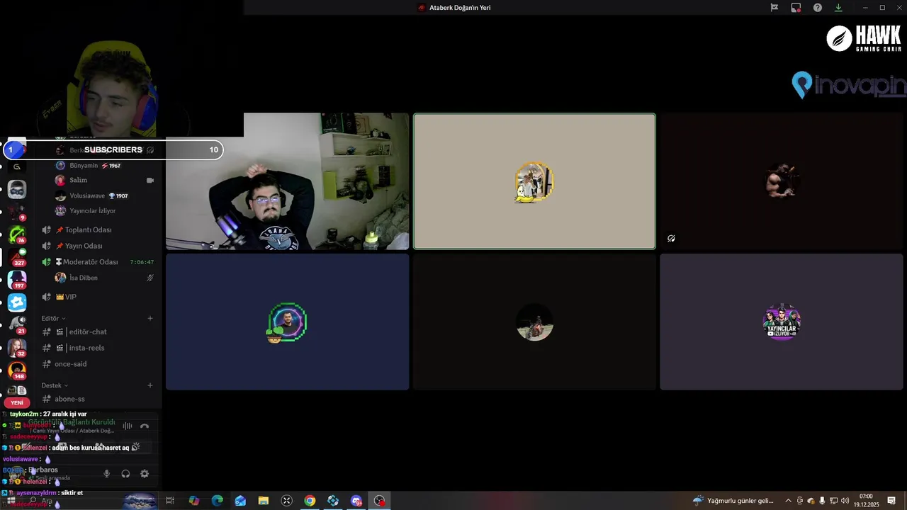The width and height of the screenshot is (907, 510).
Task: Open the weather widget Yağmurlu günler
Action: tap(733, 501)
